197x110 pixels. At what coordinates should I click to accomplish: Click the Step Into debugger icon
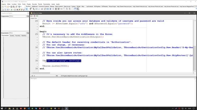coord(19,9)
